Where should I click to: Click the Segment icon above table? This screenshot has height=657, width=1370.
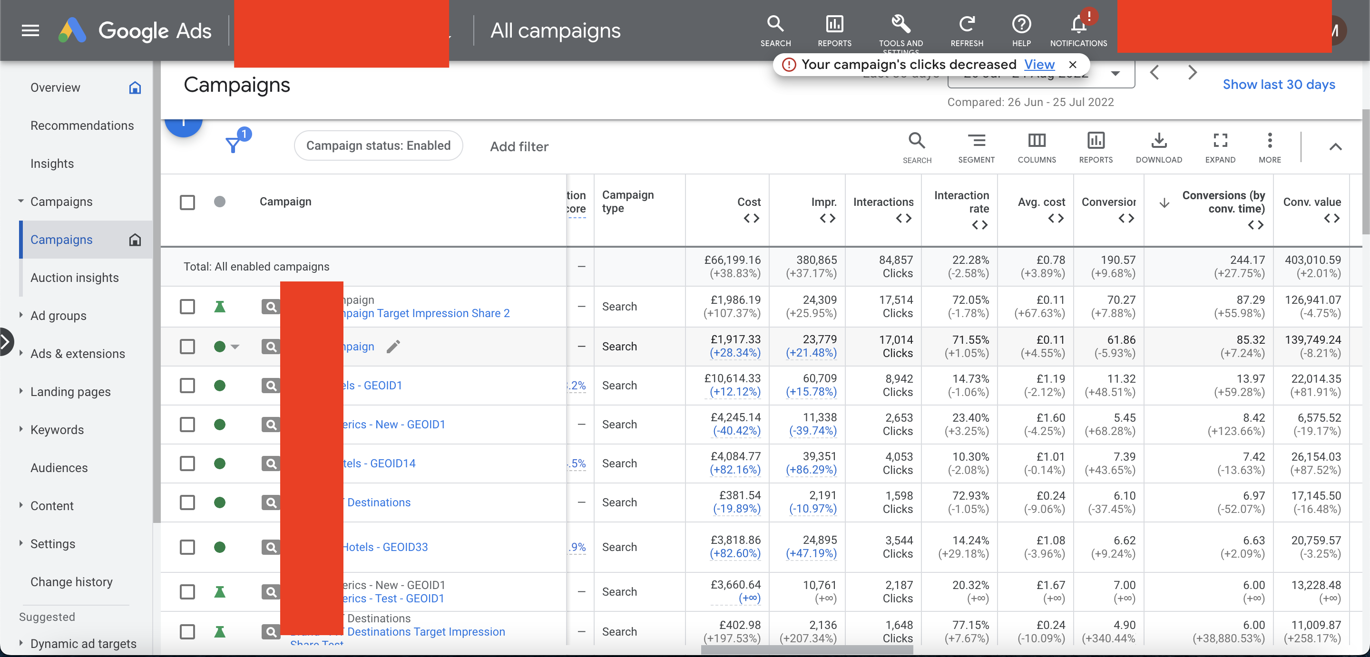(976, 140)
